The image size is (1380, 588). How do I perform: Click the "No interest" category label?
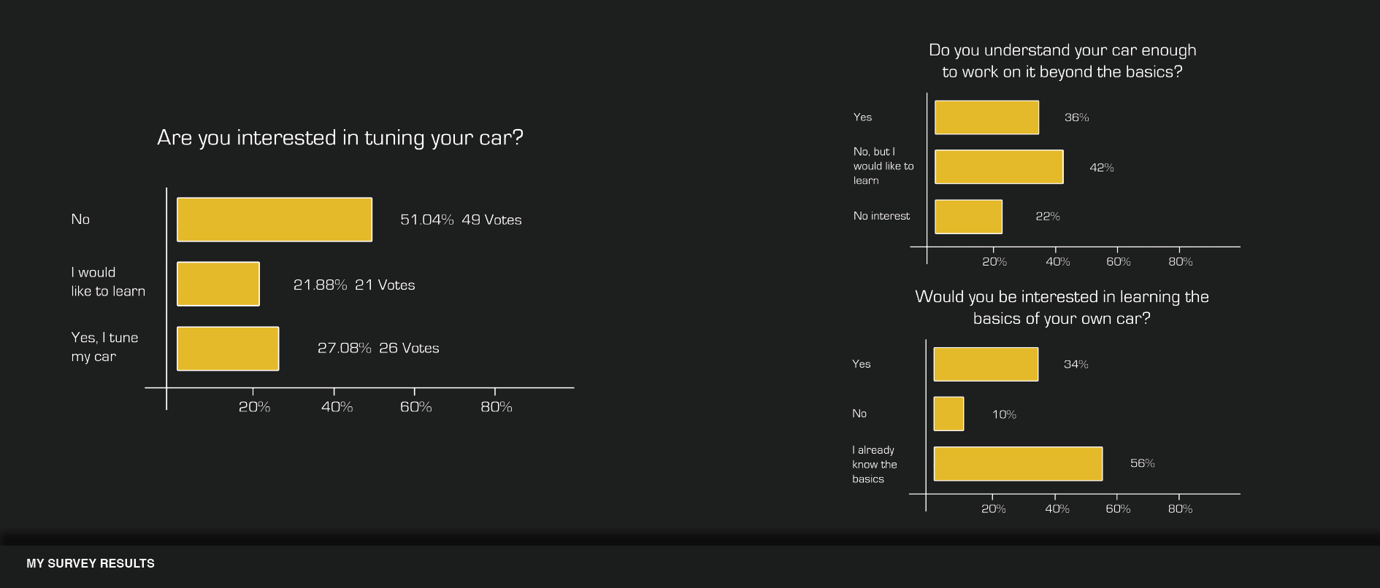pyautogui.click(x=881, y=216)
